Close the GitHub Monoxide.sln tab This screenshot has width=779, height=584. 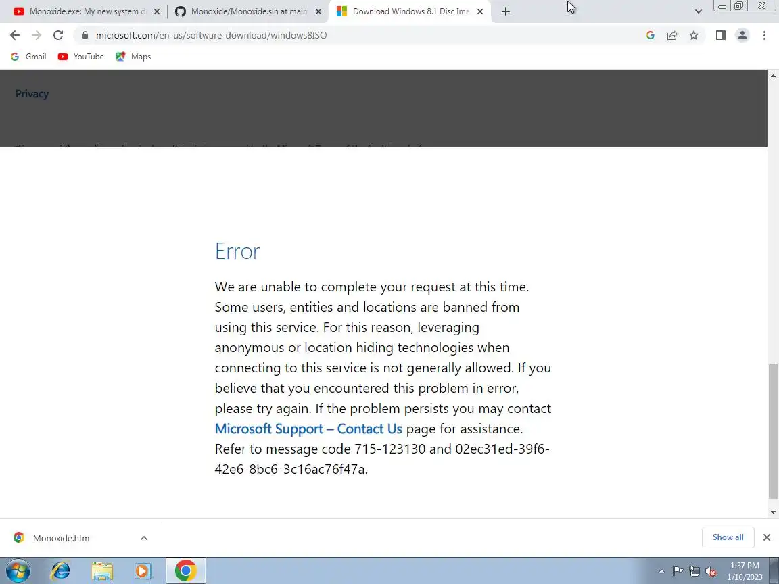[318, 11]
